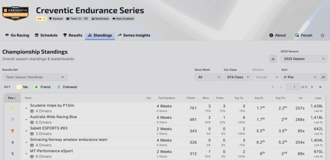The height and width of the screenshot is (160, 330).
Task: Go to the next standings page
Action: [313, 87]
